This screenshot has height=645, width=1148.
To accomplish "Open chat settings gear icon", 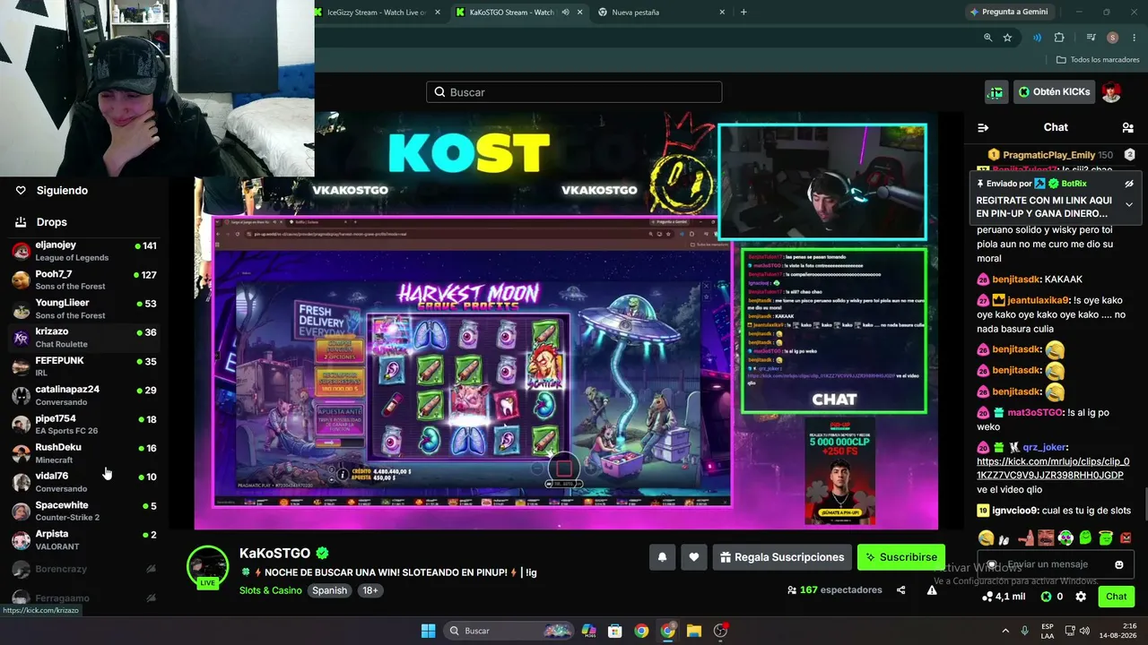I will coord(1081,597).
